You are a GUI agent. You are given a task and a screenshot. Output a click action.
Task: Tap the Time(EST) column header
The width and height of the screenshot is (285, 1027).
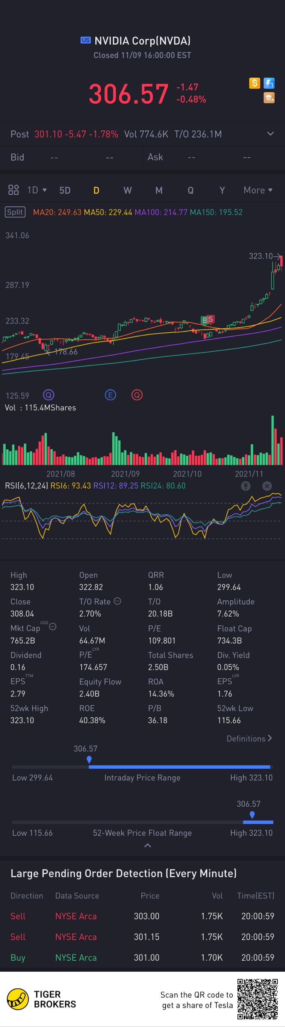(256, 896)
